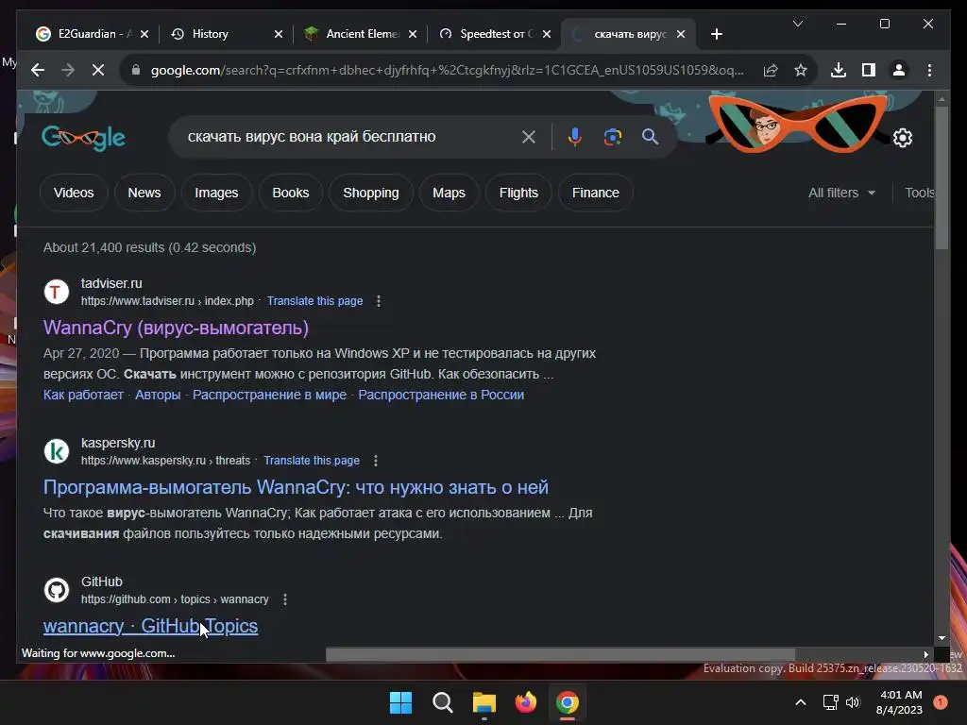
Task: Open a new browser tab
Action: click(x=716, y=34)
